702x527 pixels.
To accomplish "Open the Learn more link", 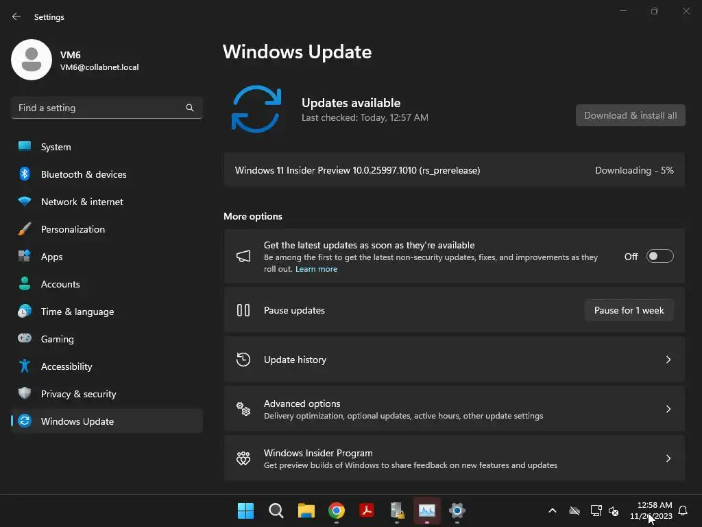I will coord(316,269).
